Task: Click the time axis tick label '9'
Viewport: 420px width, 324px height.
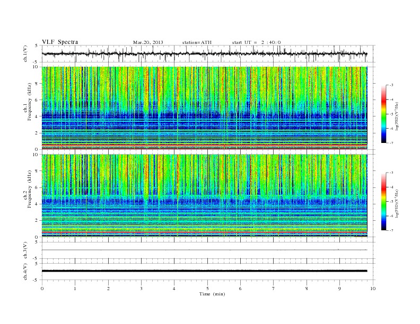Action: [339, 289]
